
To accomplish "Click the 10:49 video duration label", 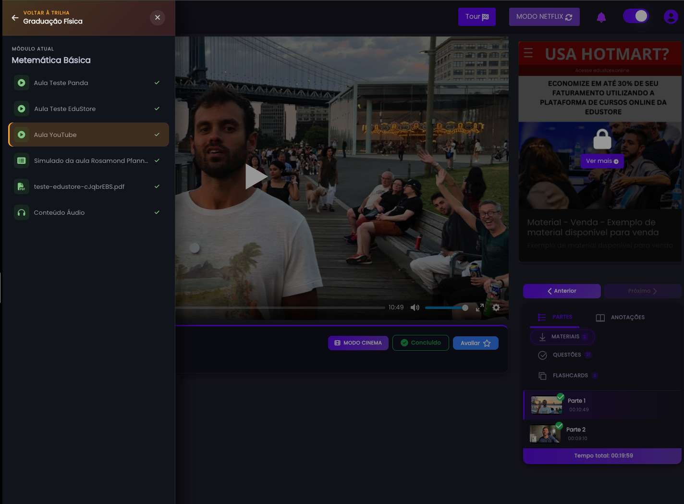I will click(x=396, y=307).
